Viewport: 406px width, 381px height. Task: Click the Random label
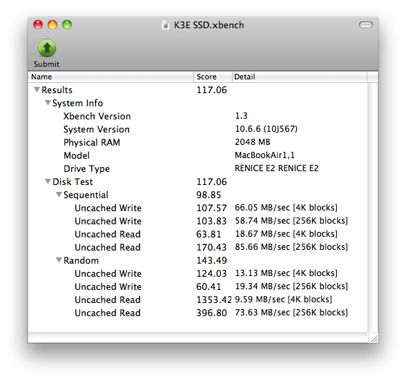81,260
